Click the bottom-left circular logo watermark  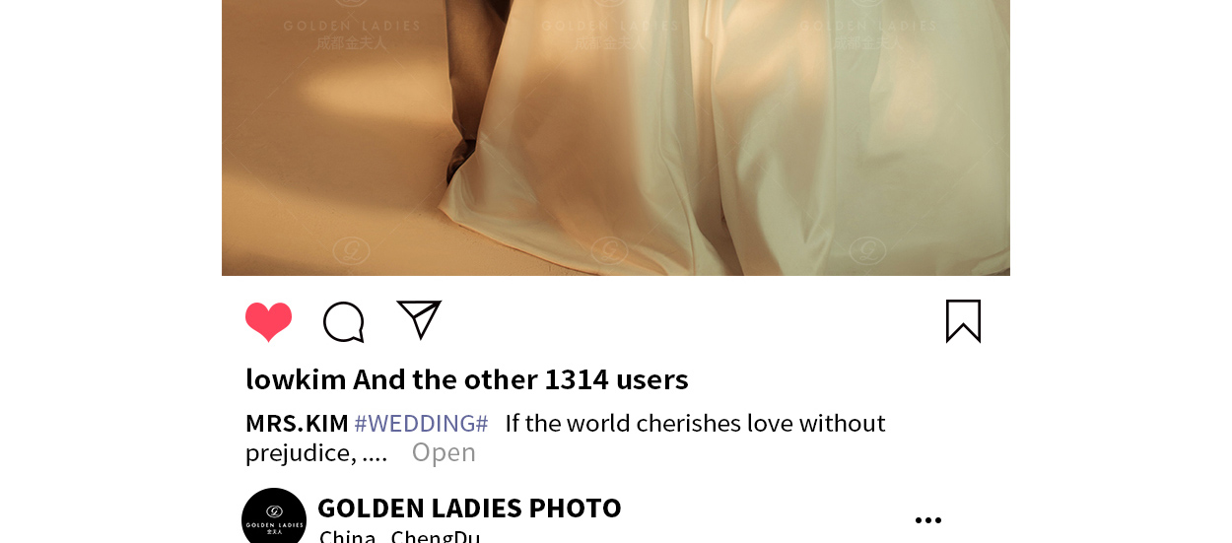click(x=352, y=250)
